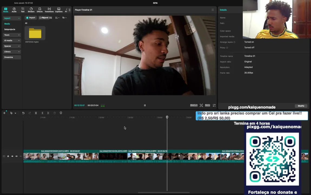Expand the AI media section

click(12, 40)
